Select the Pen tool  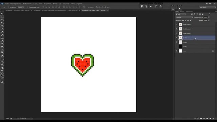pyautogui.click(x=2, y=56)
